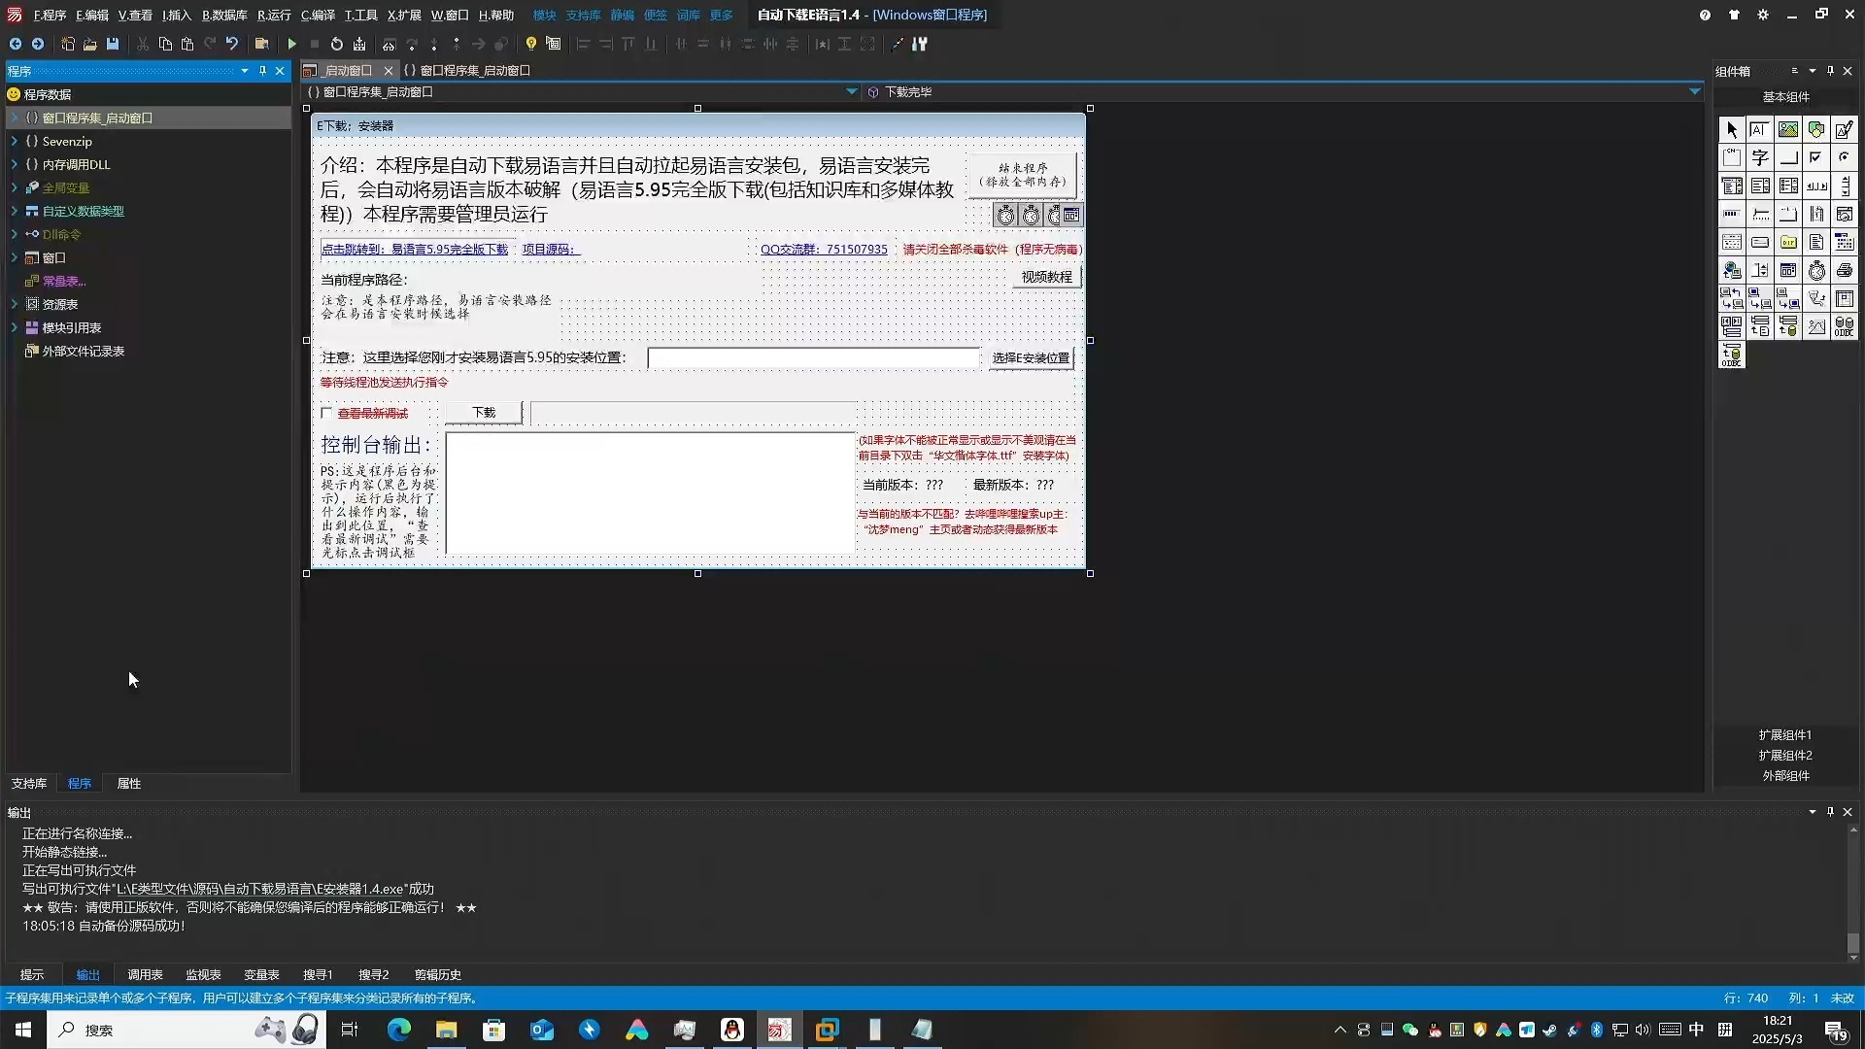
Task: Click the output panel vertical scrollbar thumb
Action: [x=1852, y=942]
